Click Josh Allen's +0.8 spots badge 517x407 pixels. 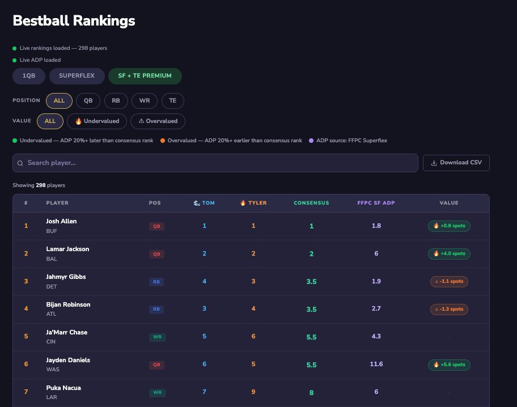pyautogui.click(x=449, y=226)
